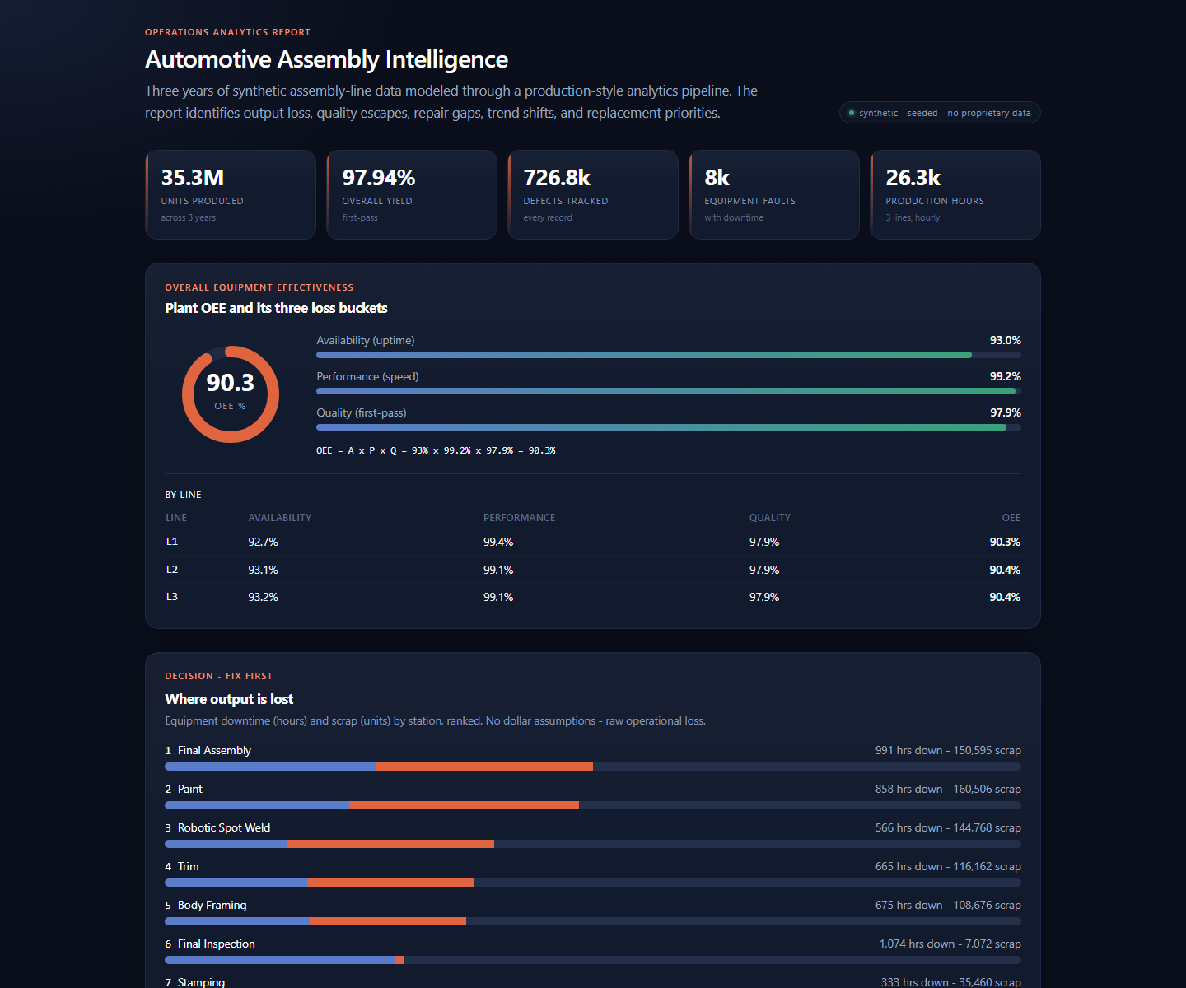The height and width of the screenshot is (988, 1186).
Task: Click the 26.3k Production Hours card
Action: point(955,194)
